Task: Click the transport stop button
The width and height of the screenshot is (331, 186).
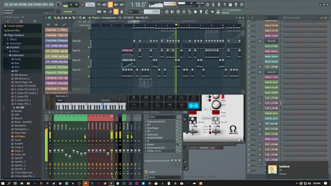Action: (x=76, y=5)
